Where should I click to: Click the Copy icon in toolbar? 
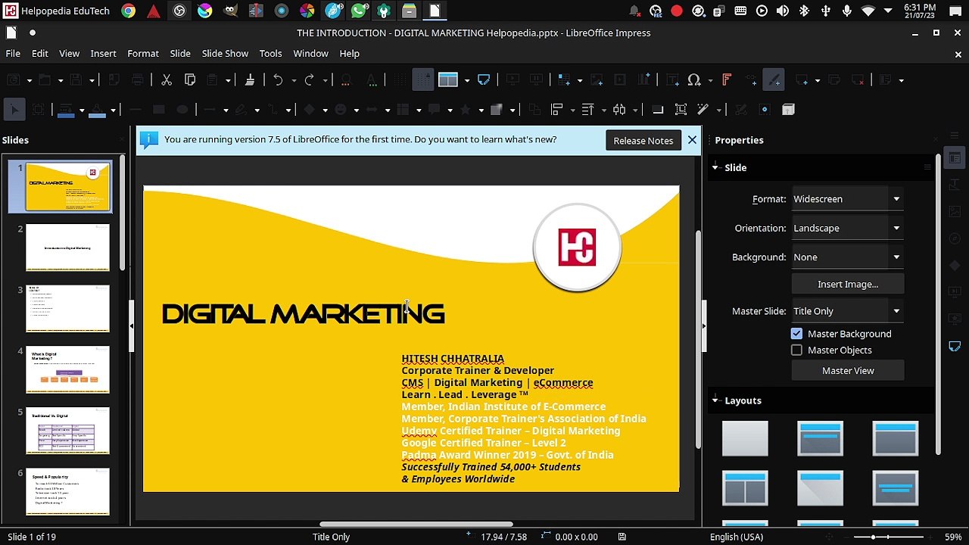tap(190, 80)
